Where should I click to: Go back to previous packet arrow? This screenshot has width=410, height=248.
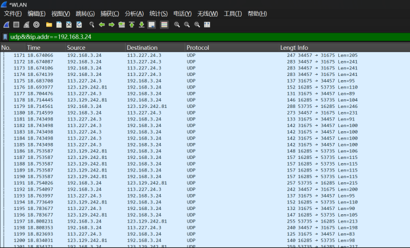101,24
